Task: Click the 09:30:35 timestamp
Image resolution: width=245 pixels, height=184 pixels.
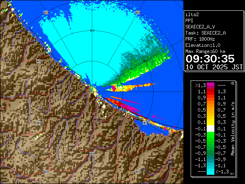Action: (210, 59)
